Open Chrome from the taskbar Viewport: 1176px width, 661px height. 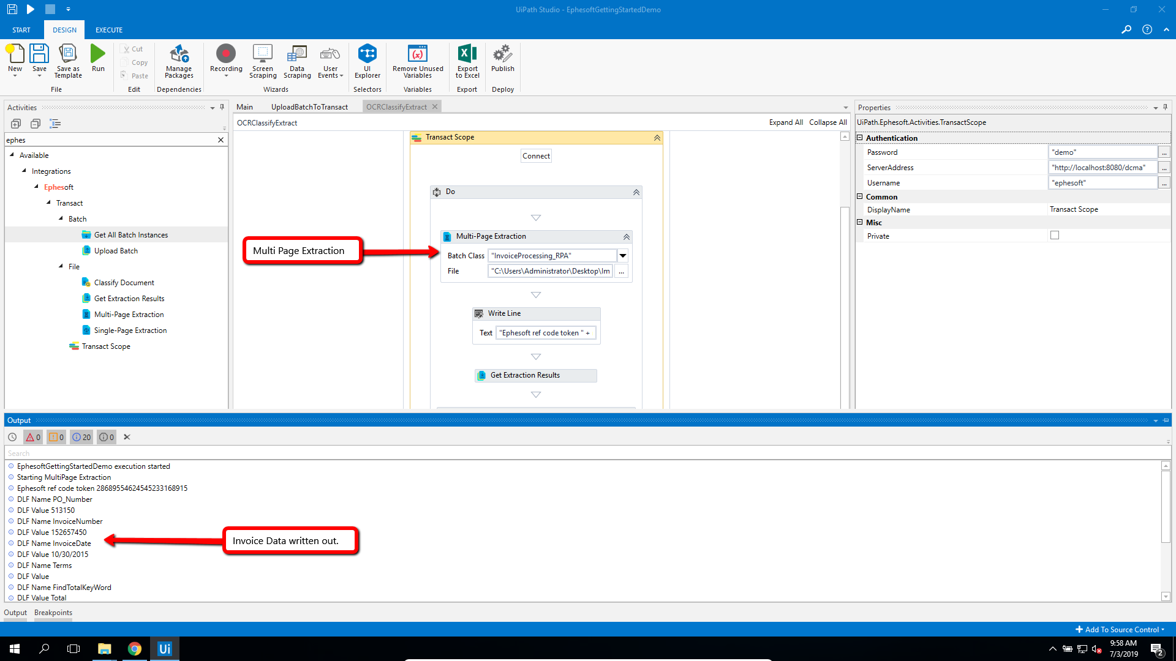tap(134, 649)
